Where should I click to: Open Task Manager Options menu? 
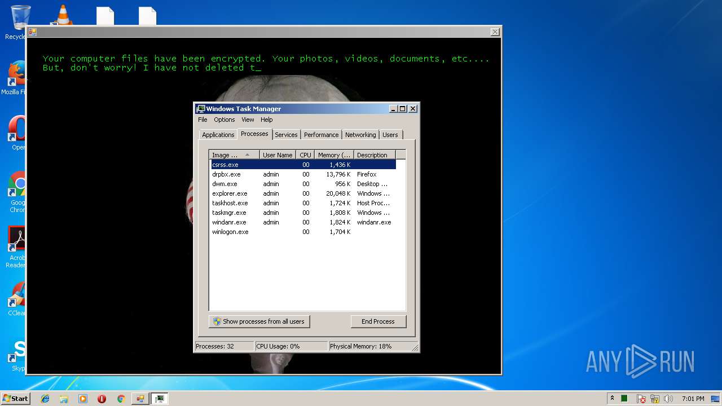pos(224,120)
